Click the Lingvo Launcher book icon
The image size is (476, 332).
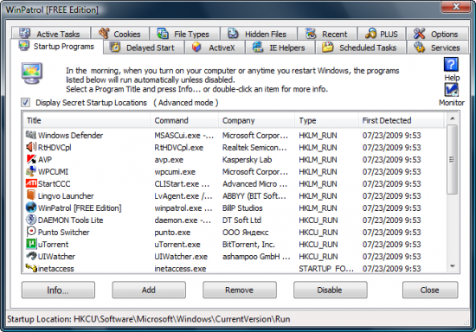(x=30, y=195)
